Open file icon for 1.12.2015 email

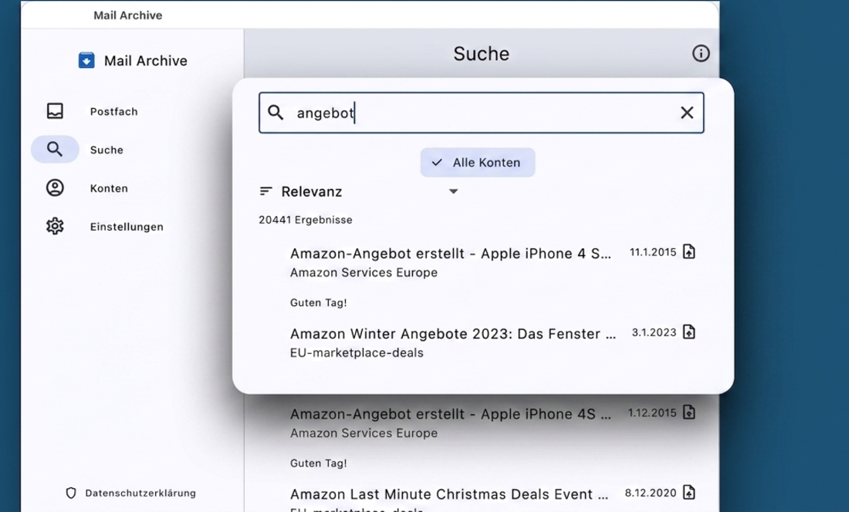pyautogui.click(x=688, y=413)
